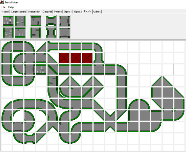Open the Open 2 tab
Image resolution: width=186 pixels, height=152 pixels.
click(78, 12)
